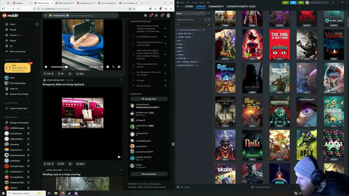Star the r/battlestations community

click(x=28, y=172)
